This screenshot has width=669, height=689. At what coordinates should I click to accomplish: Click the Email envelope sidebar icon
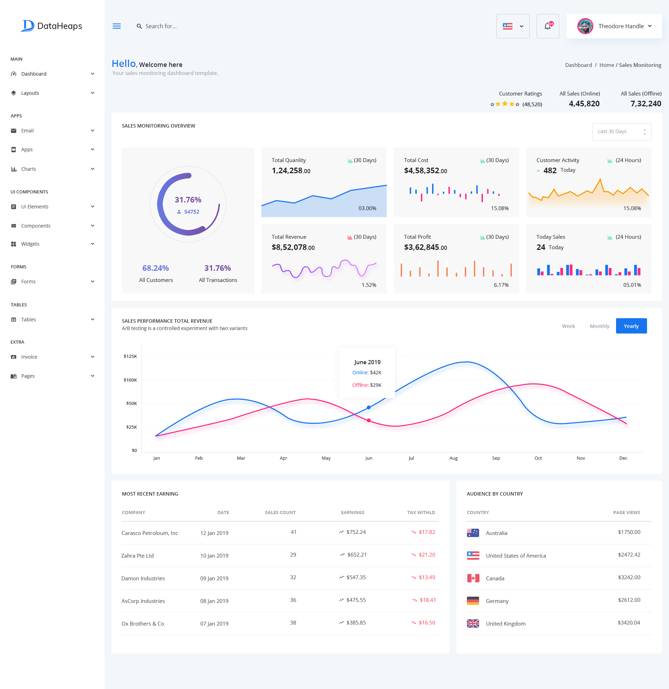[14, 130]
